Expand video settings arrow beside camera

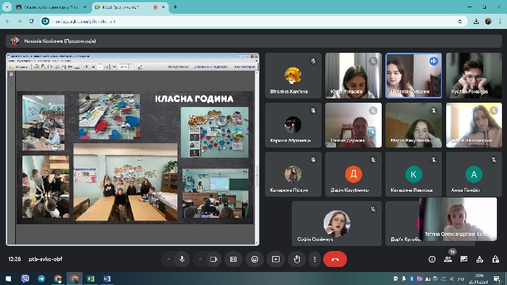[x=200, y=259]
